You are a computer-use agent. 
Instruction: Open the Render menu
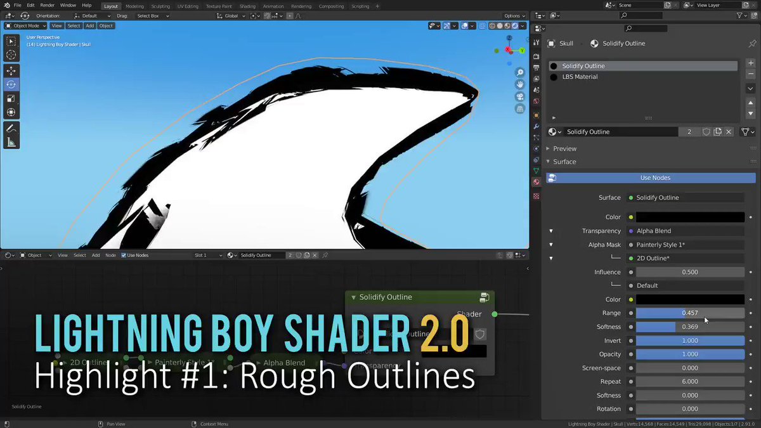[x=48, y=5]
